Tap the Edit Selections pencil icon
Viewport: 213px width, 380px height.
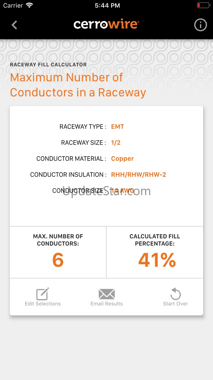click(x=43, y=294)
